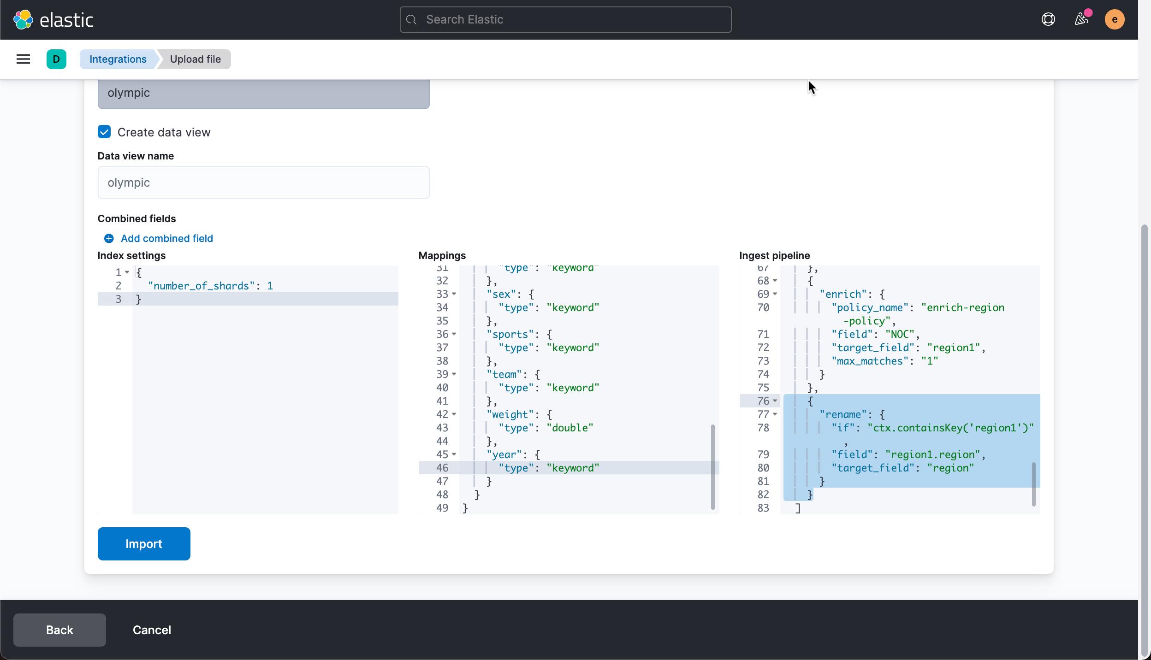Collapse the "year" fold at line 45
This screenshot has height=660, width=1151.
pos(454,454)
